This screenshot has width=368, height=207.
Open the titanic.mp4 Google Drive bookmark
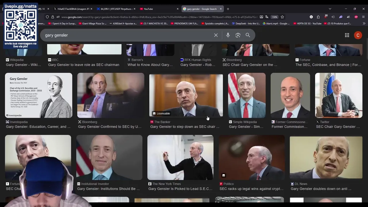click(x=276, y=24)
